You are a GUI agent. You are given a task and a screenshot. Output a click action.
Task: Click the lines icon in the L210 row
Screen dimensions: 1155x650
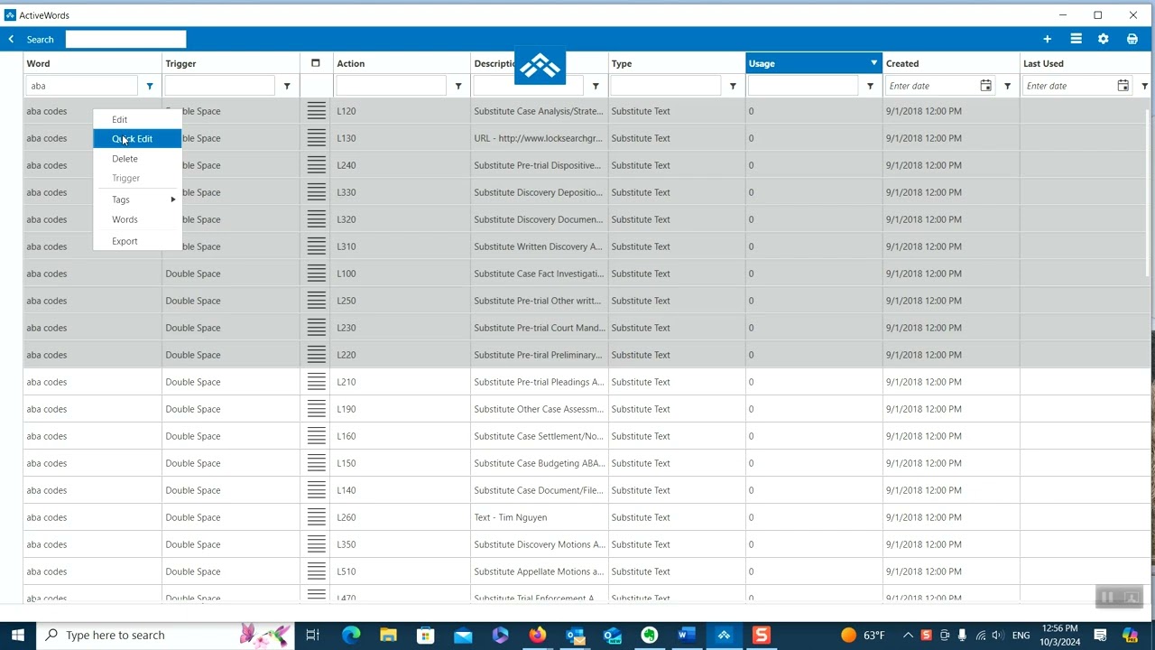316,382
